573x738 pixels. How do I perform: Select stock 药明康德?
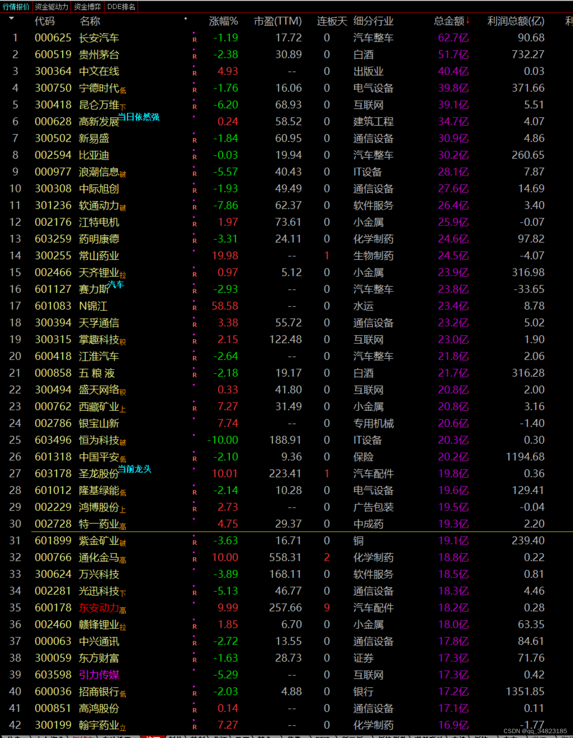tap(99, 239)
